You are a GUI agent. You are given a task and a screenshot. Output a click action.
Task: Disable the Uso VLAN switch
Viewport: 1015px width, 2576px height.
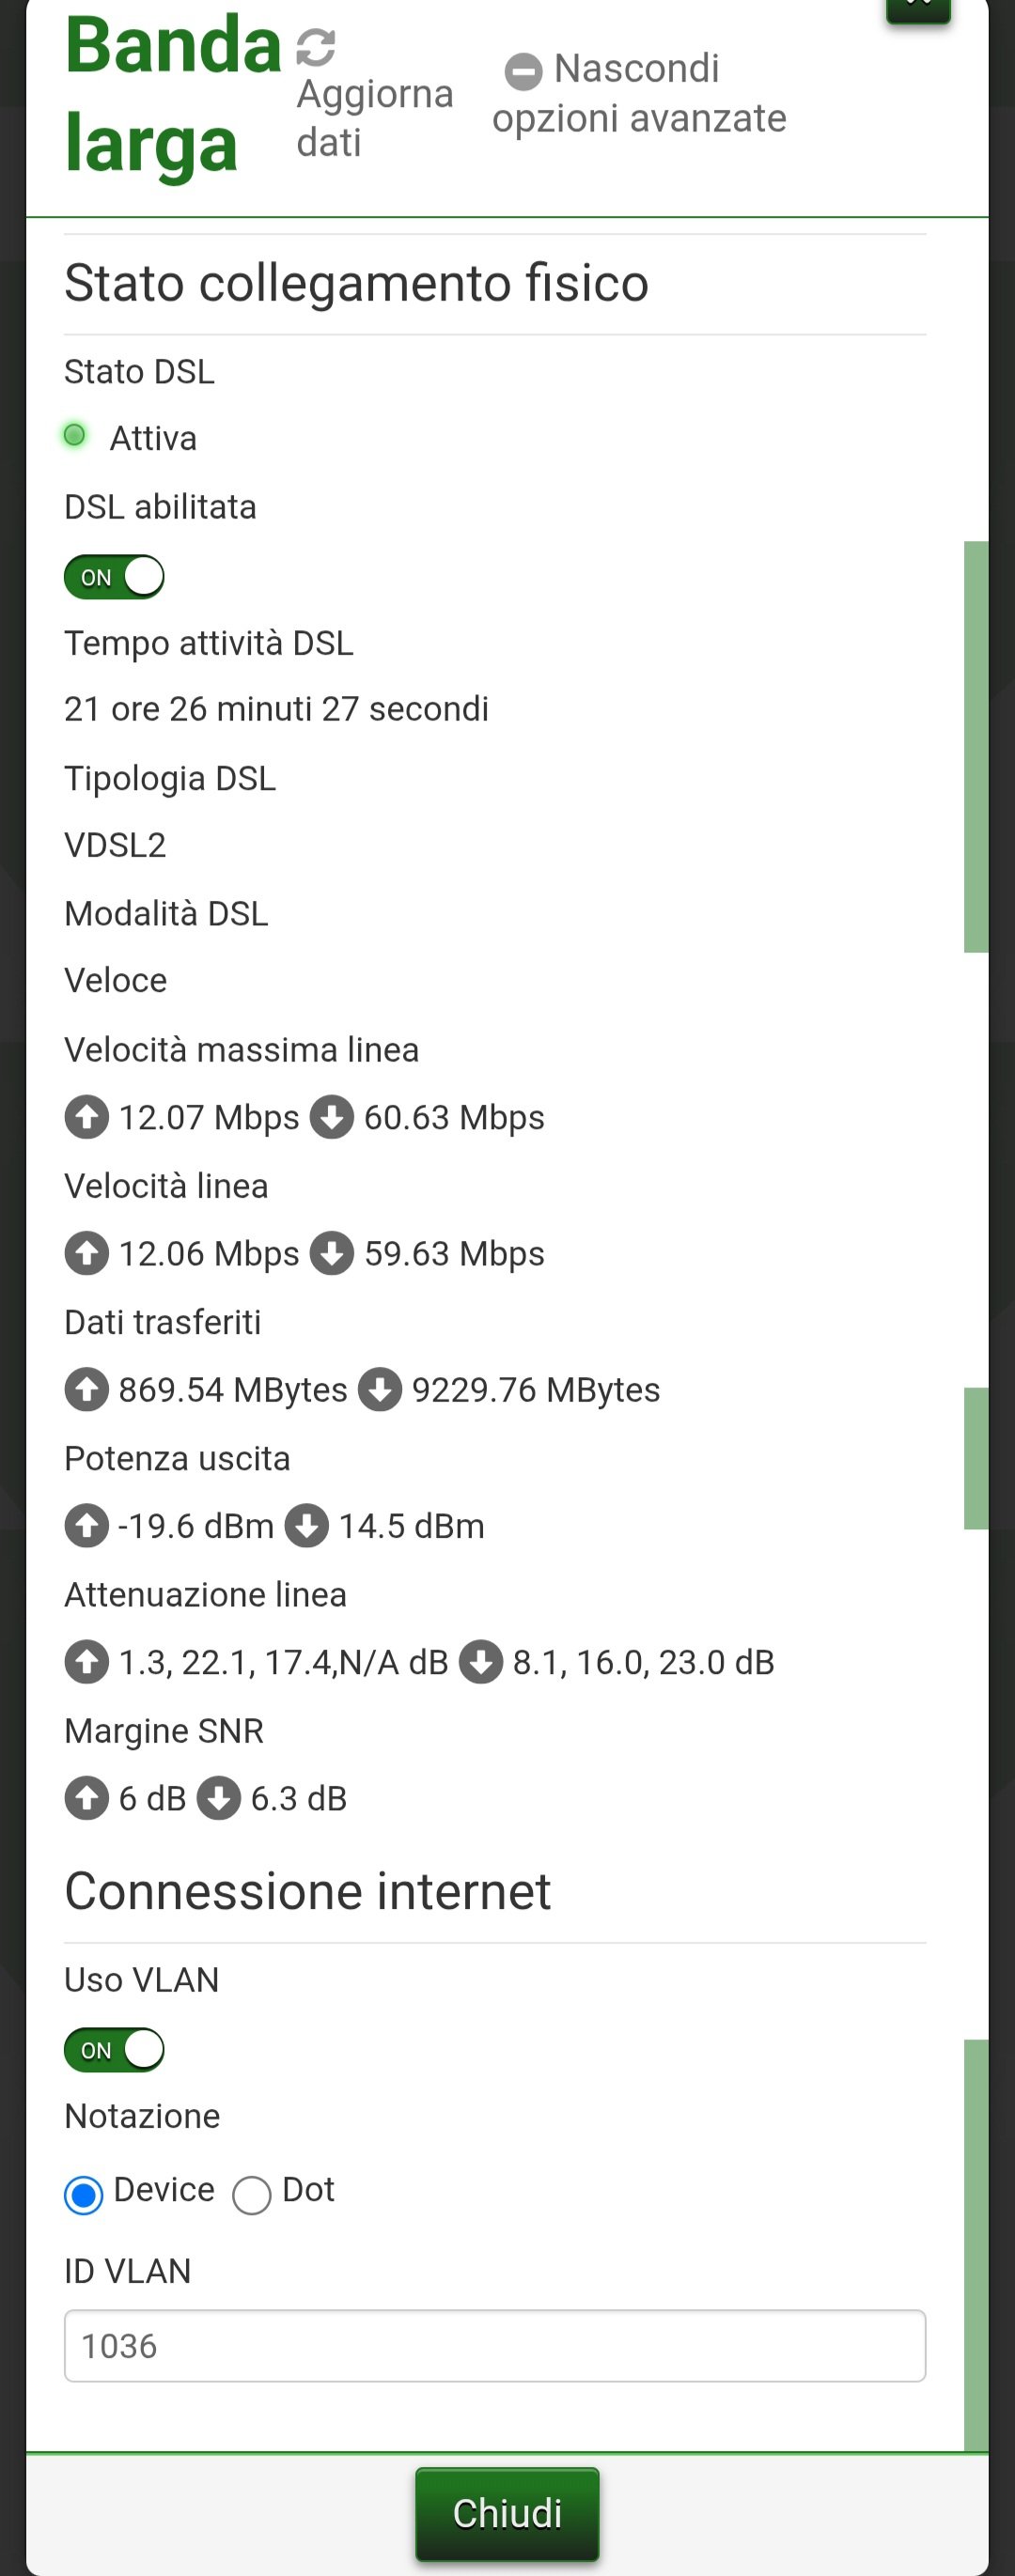pos(114,2050)
